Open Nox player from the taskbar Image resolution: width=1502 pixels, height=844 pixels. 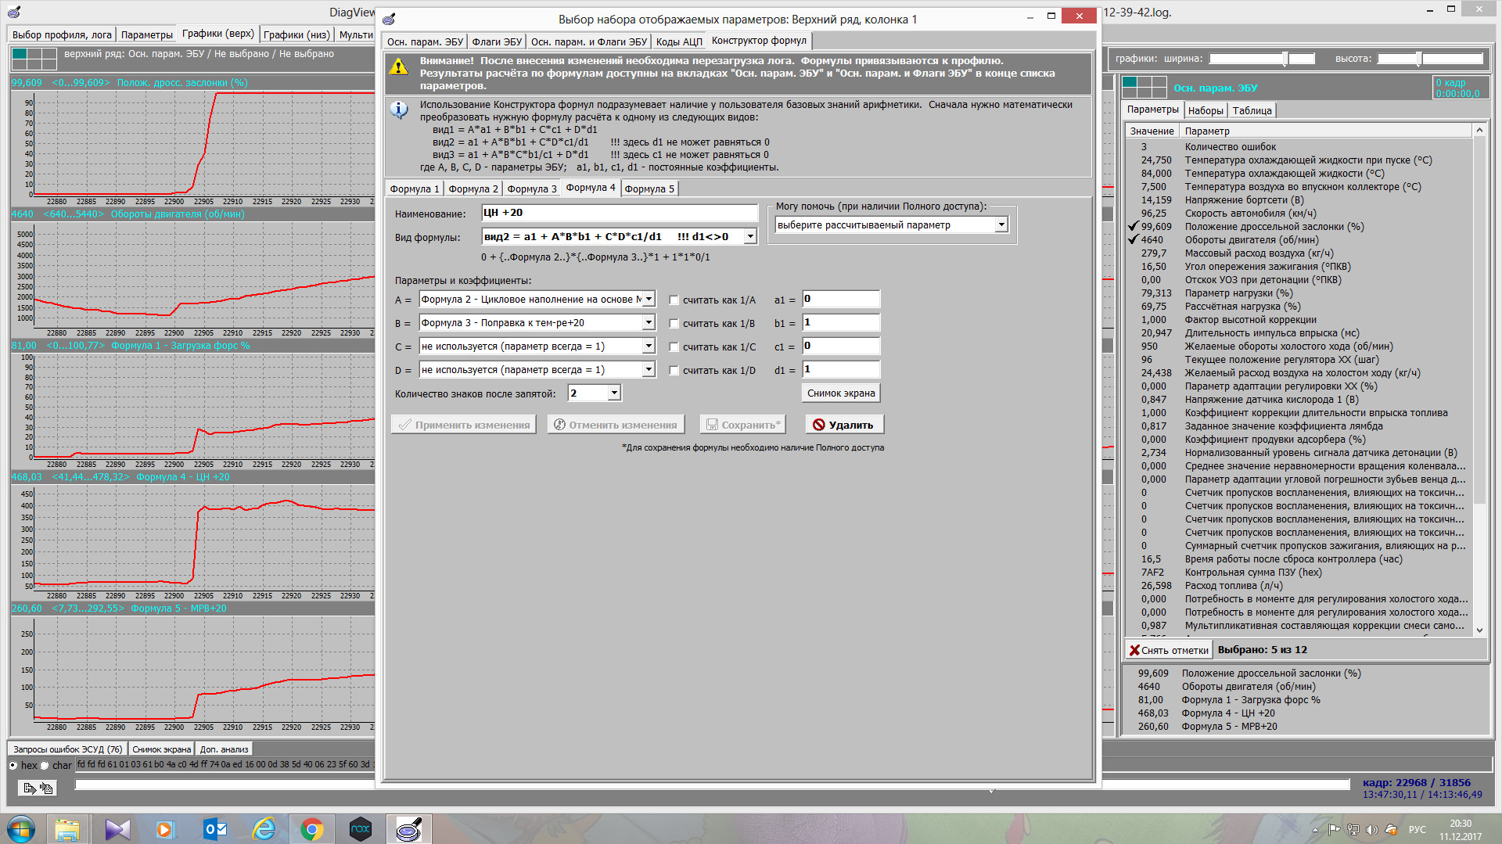click(x=360, y=829)
